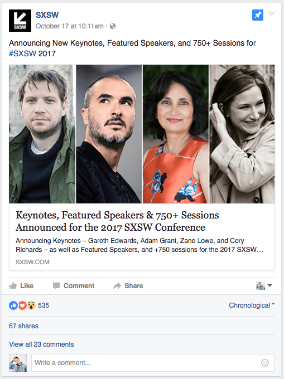This screenshot has width=284, height=379.
Task: Click the Wow reaction emoji icon
Action: click(31, 305)
